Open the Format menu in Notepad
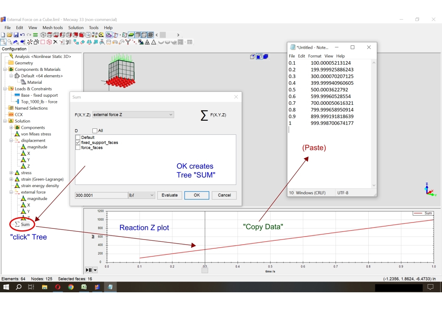 [x=315, y=56]
